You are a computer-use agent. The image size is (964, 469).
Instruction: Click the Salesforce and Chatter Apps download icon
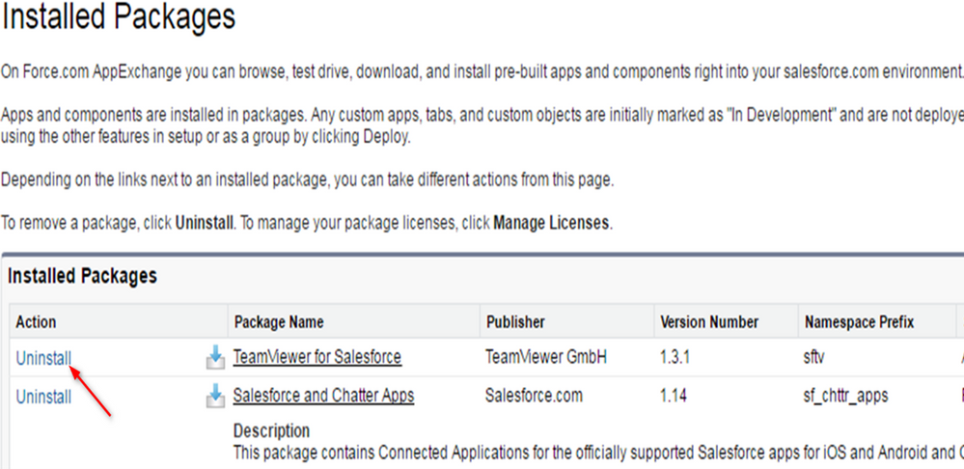pyautogui.click(x=215, y=396)
